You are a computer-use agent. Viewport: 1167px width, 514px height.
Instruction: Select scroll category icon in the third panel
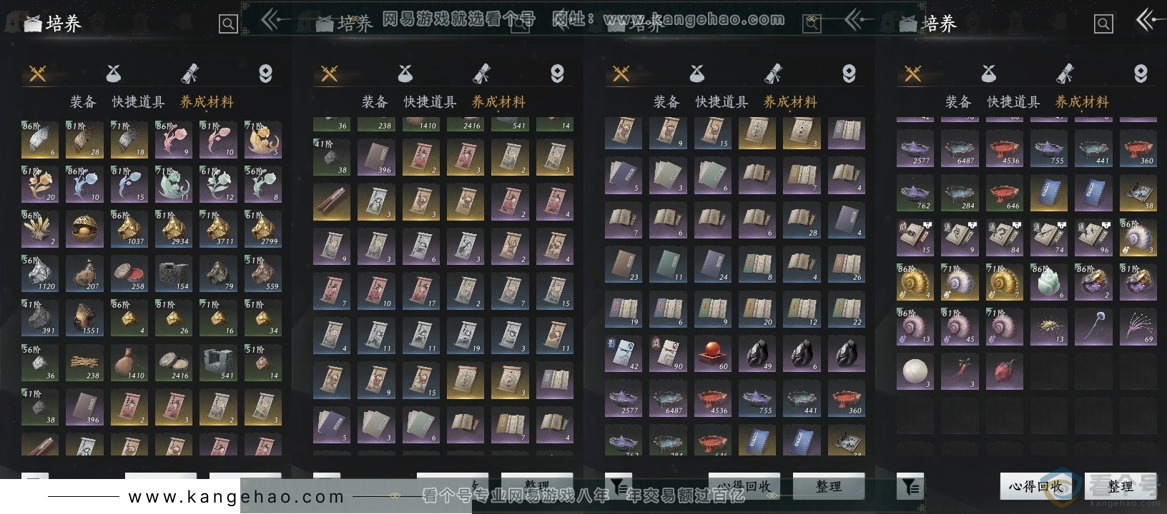coord(773,73)
